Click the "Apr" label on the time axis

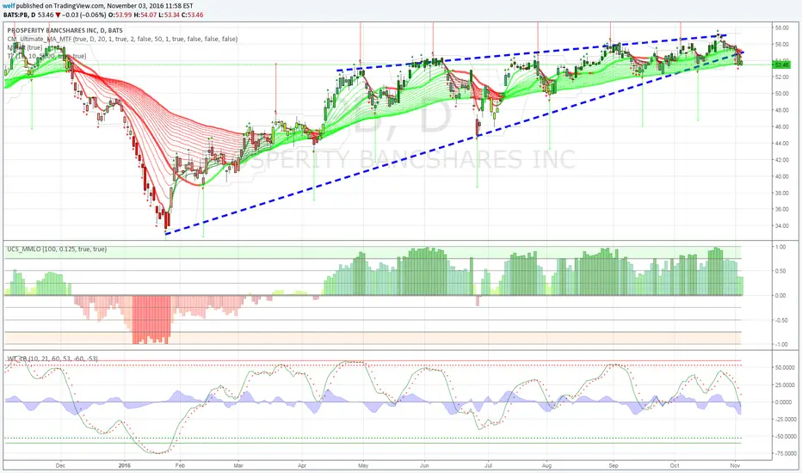302,466
